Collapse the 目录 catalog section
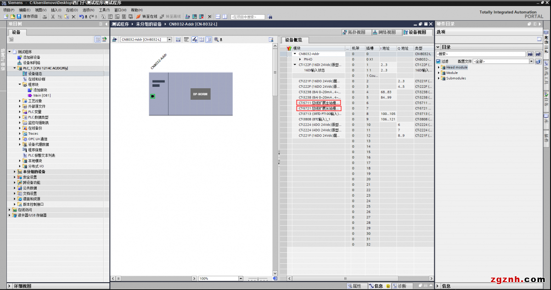Viewport: 551px width, 290px height. coord(438,47)
